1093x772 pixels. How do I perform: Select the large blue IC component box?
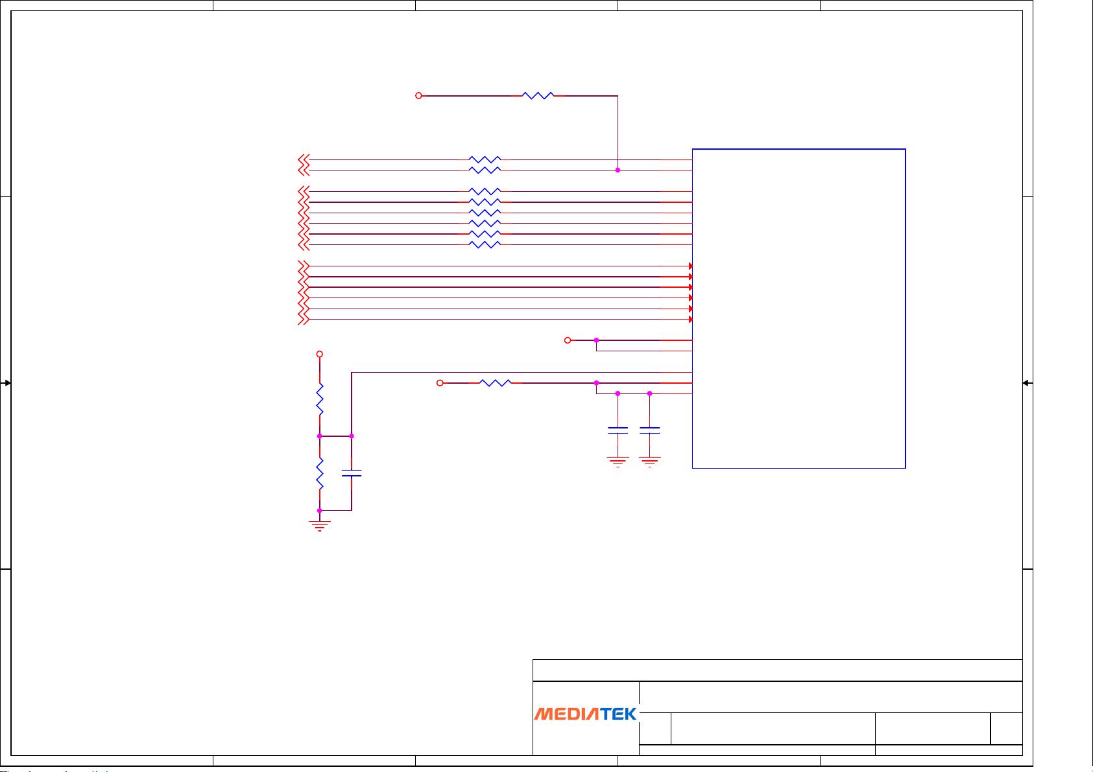coord(799,309)
